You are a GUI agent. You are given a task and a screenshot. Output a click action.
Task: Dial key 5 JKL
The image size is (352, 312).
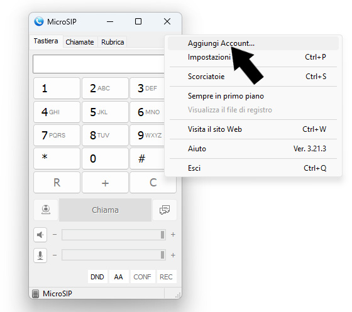coord(106,112)
